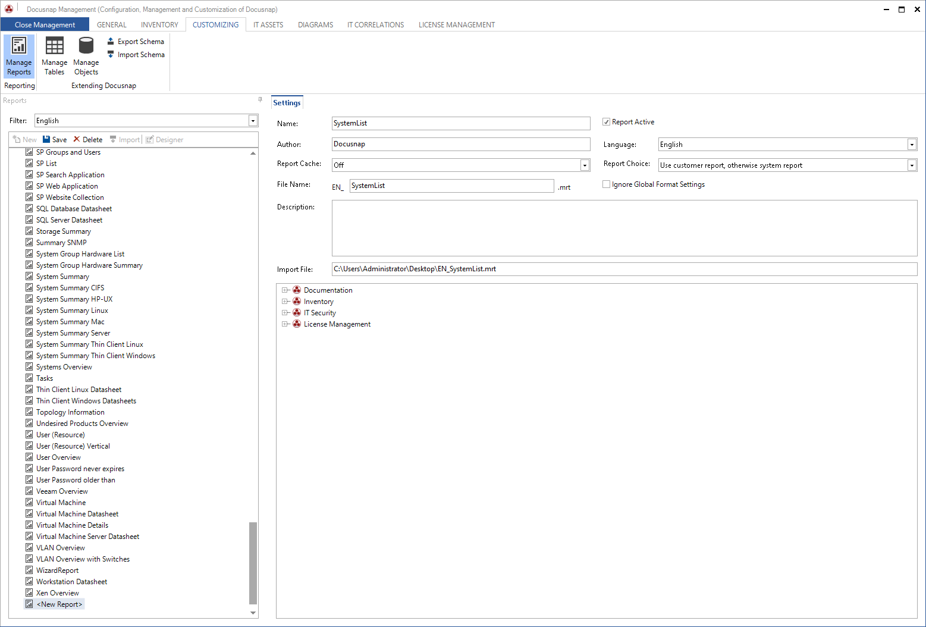Click the Designer toolbar icon
Image resolution: width=926 pixels, height=627 pixels.
[x=150, y=139]
